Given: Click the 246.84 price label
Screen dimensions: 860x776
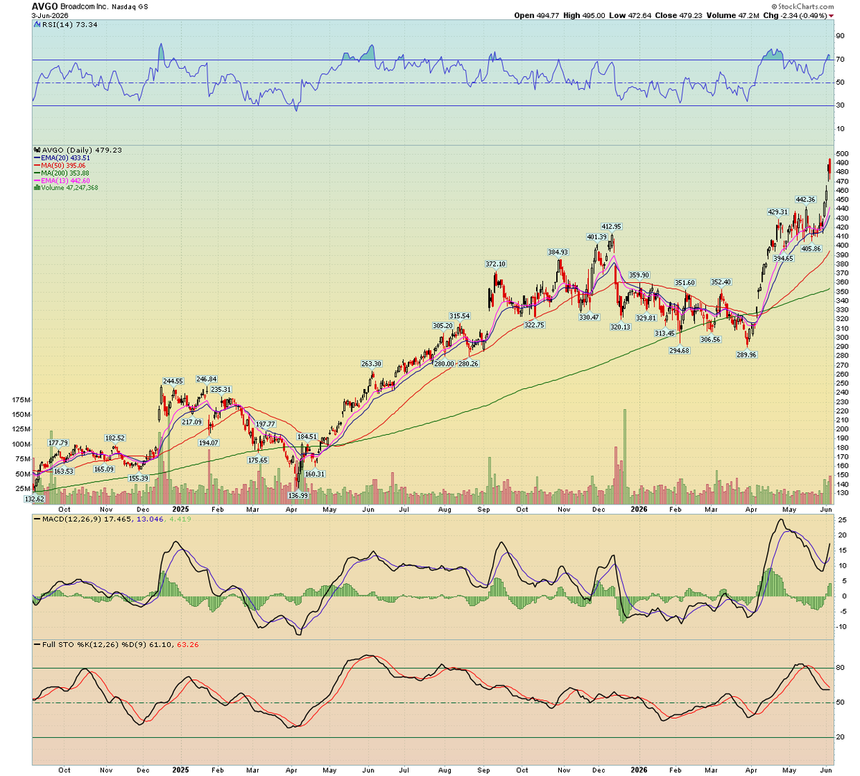Looking at the screenshot, I should point(206,379).
